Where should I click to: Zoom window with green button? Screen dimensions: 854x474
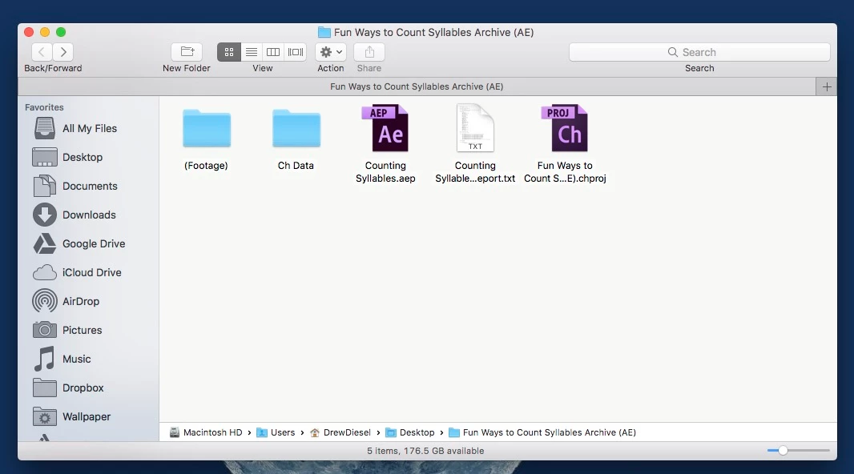pyautogui.click(x=61, y=32)
